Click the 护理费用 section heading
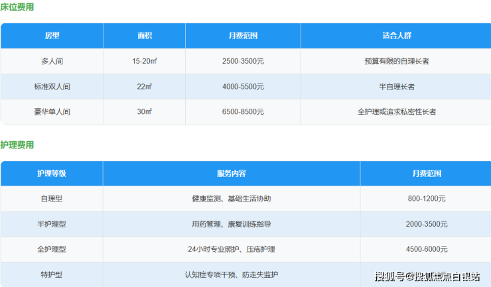 click(x=17, y=144)
